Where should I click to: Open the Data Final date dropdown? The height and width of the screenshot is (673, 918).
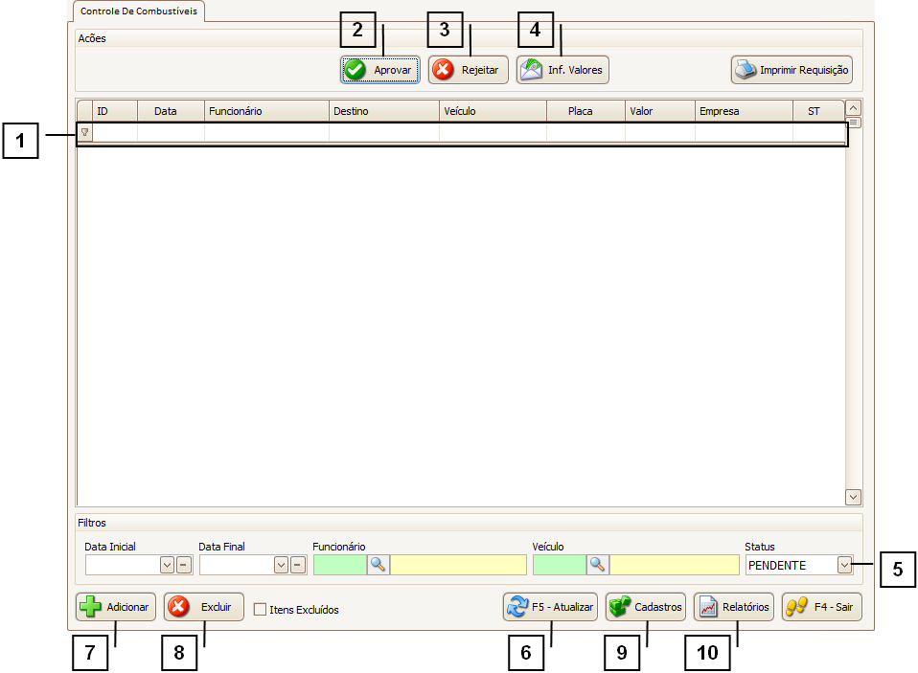click(281, 565)
